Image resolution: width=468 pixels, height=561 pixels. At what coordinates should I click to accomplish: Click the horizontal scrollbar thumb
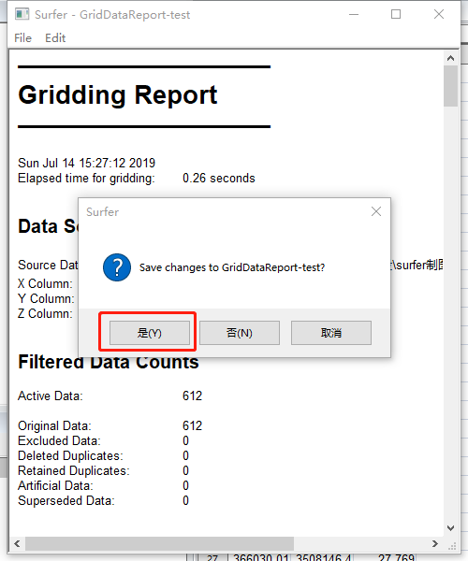159,543
